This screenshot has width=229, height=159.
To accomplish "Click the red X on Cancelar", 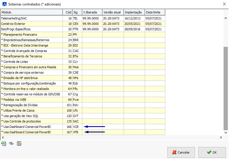I will [x=174, y=152].
